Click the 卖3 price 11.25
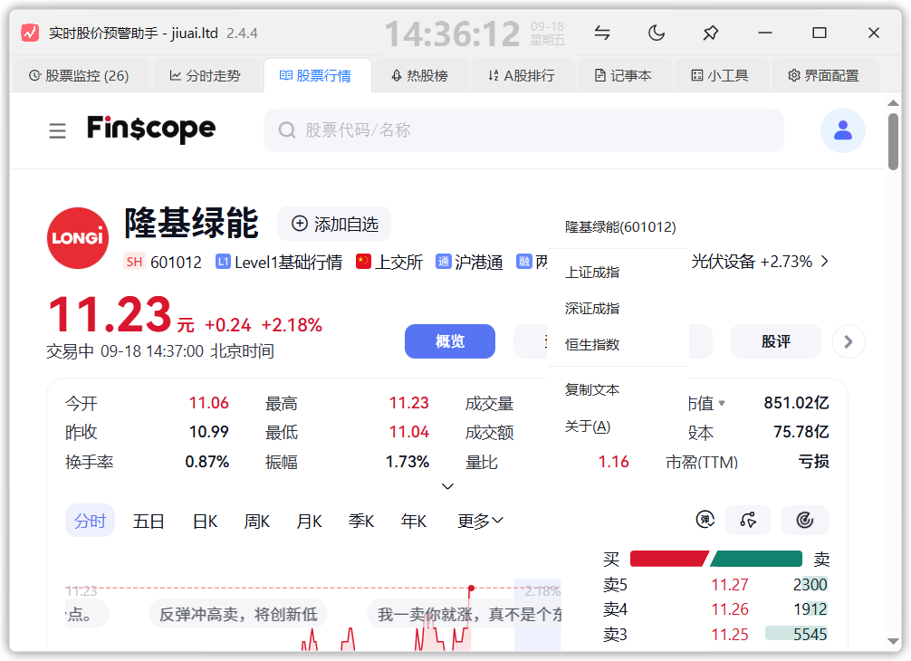The image size is (911, 661). click(x=730, y=634)
